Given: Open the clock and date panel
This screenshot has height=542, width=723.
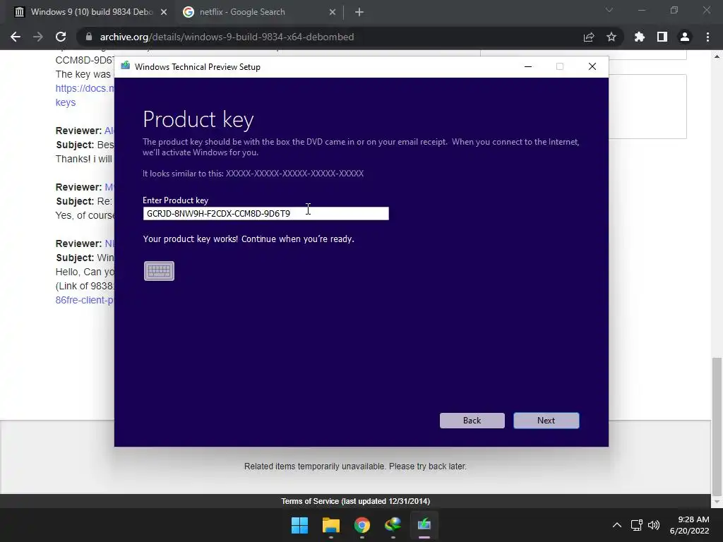Looking at the screenshot, I should [689, 525].
